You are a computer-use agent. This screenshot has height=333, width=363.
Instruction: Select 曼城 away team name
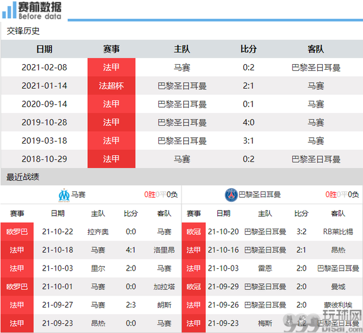(x=338, y=286)
